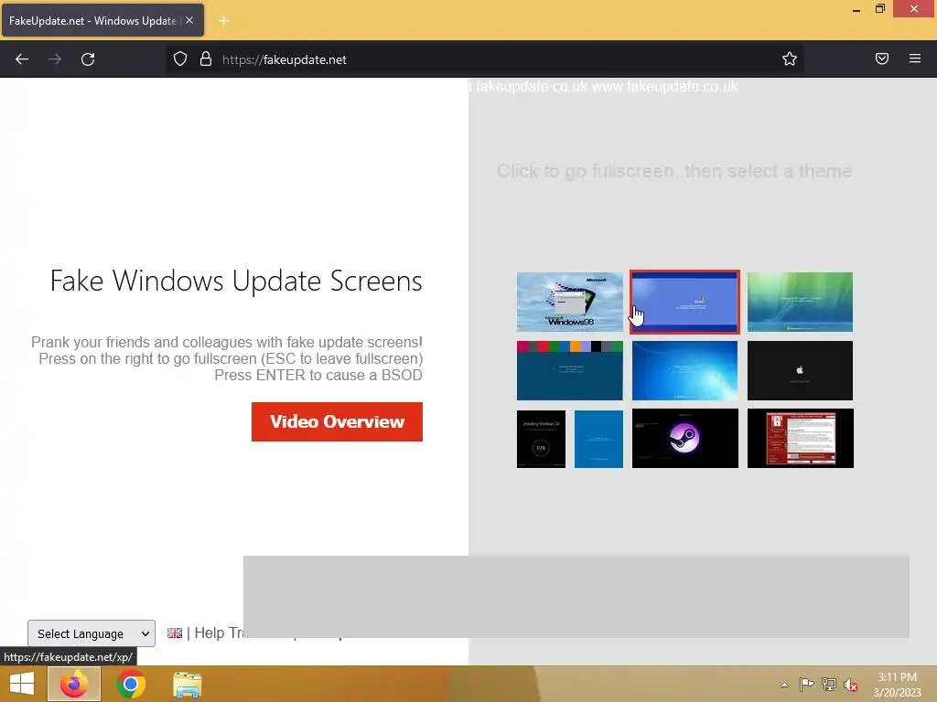
Task: Click the forward navigation arrow
Action: click(55, 59)
